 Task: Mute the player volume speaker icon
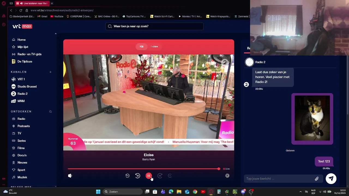[70, 176]
